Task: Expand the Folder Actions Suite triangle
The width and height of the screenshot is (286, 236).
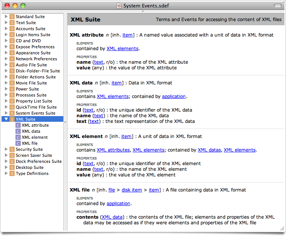Action: click(x=6, y=77)
